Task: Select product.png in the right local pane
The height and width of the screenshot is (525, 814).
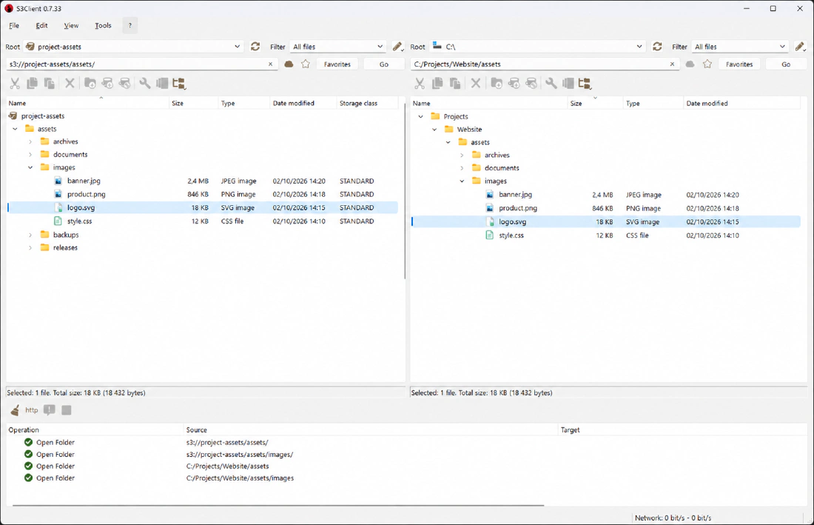Action: click(606, 208)
